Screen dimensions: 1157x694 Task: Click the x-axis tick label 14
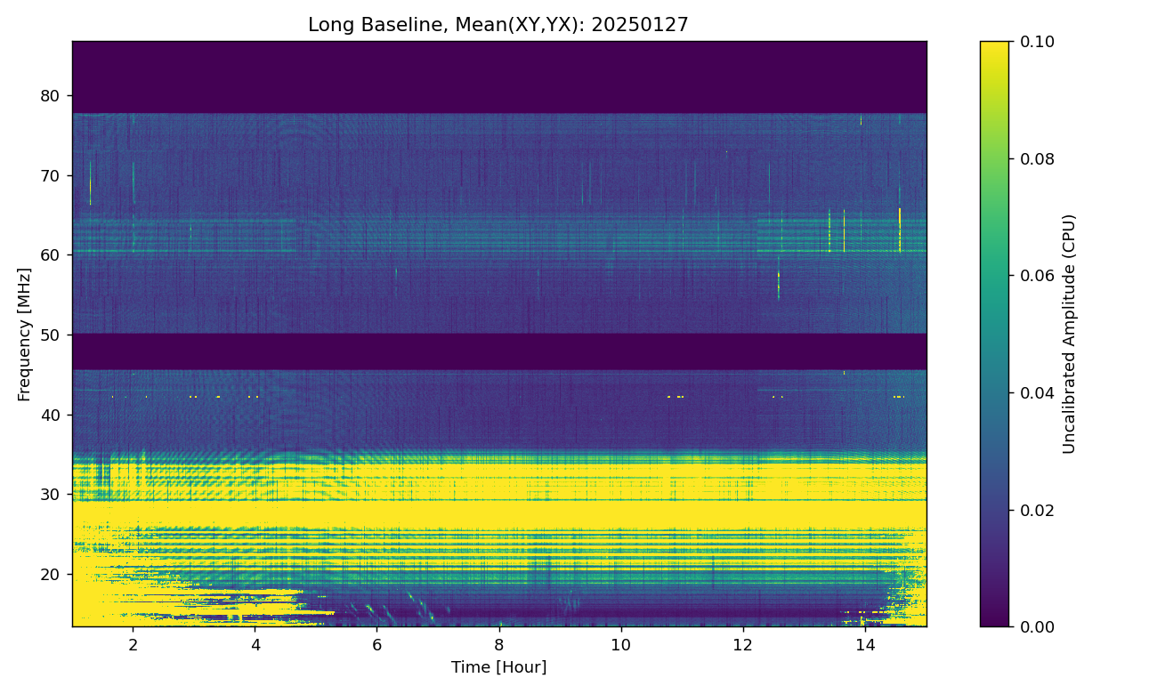click(x=864, y=643)
